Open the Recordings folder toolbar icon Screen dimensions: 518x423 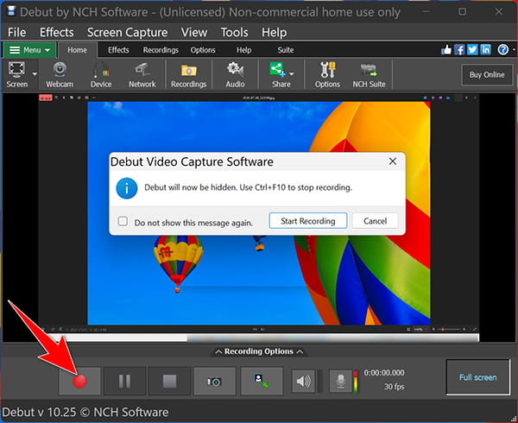(x=188, y=74)
